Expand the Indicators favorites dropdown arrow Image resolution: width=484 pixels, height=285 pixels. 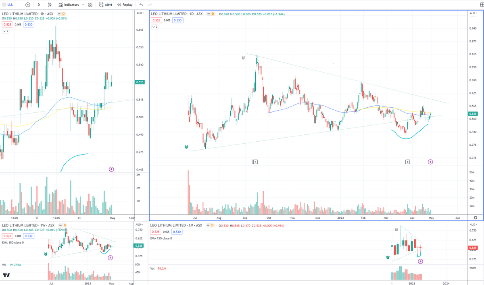pos(83,5)
